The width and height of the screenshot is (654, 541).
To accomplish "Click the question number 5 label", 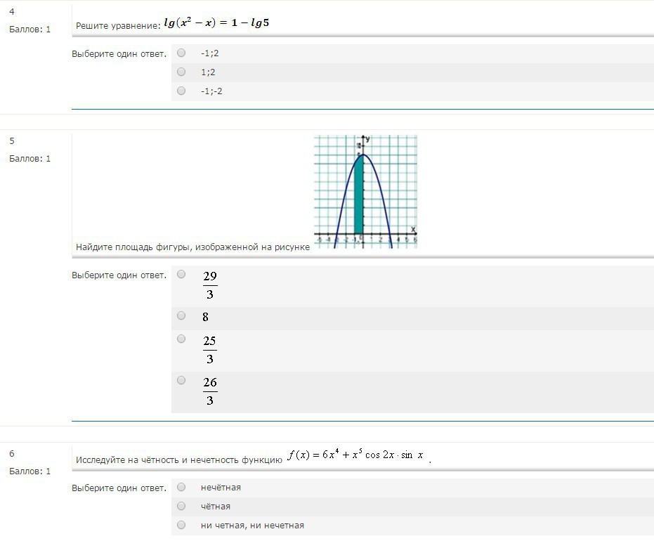I will (x=12, y=141).
